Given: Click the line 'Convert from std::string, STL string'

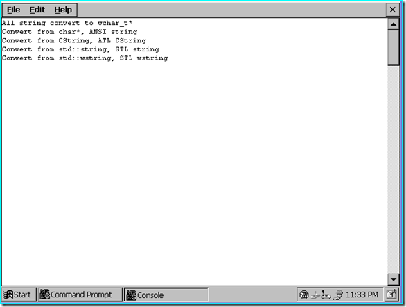Looking at the screenshot, I should [x=80, y=49].
